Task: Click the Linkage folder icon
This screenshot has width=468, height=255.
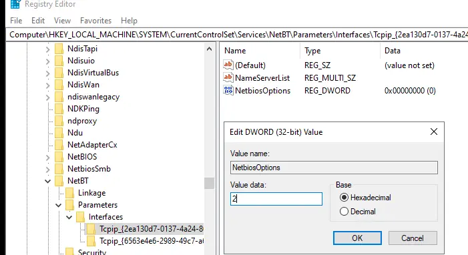Action: pos(70,193)
